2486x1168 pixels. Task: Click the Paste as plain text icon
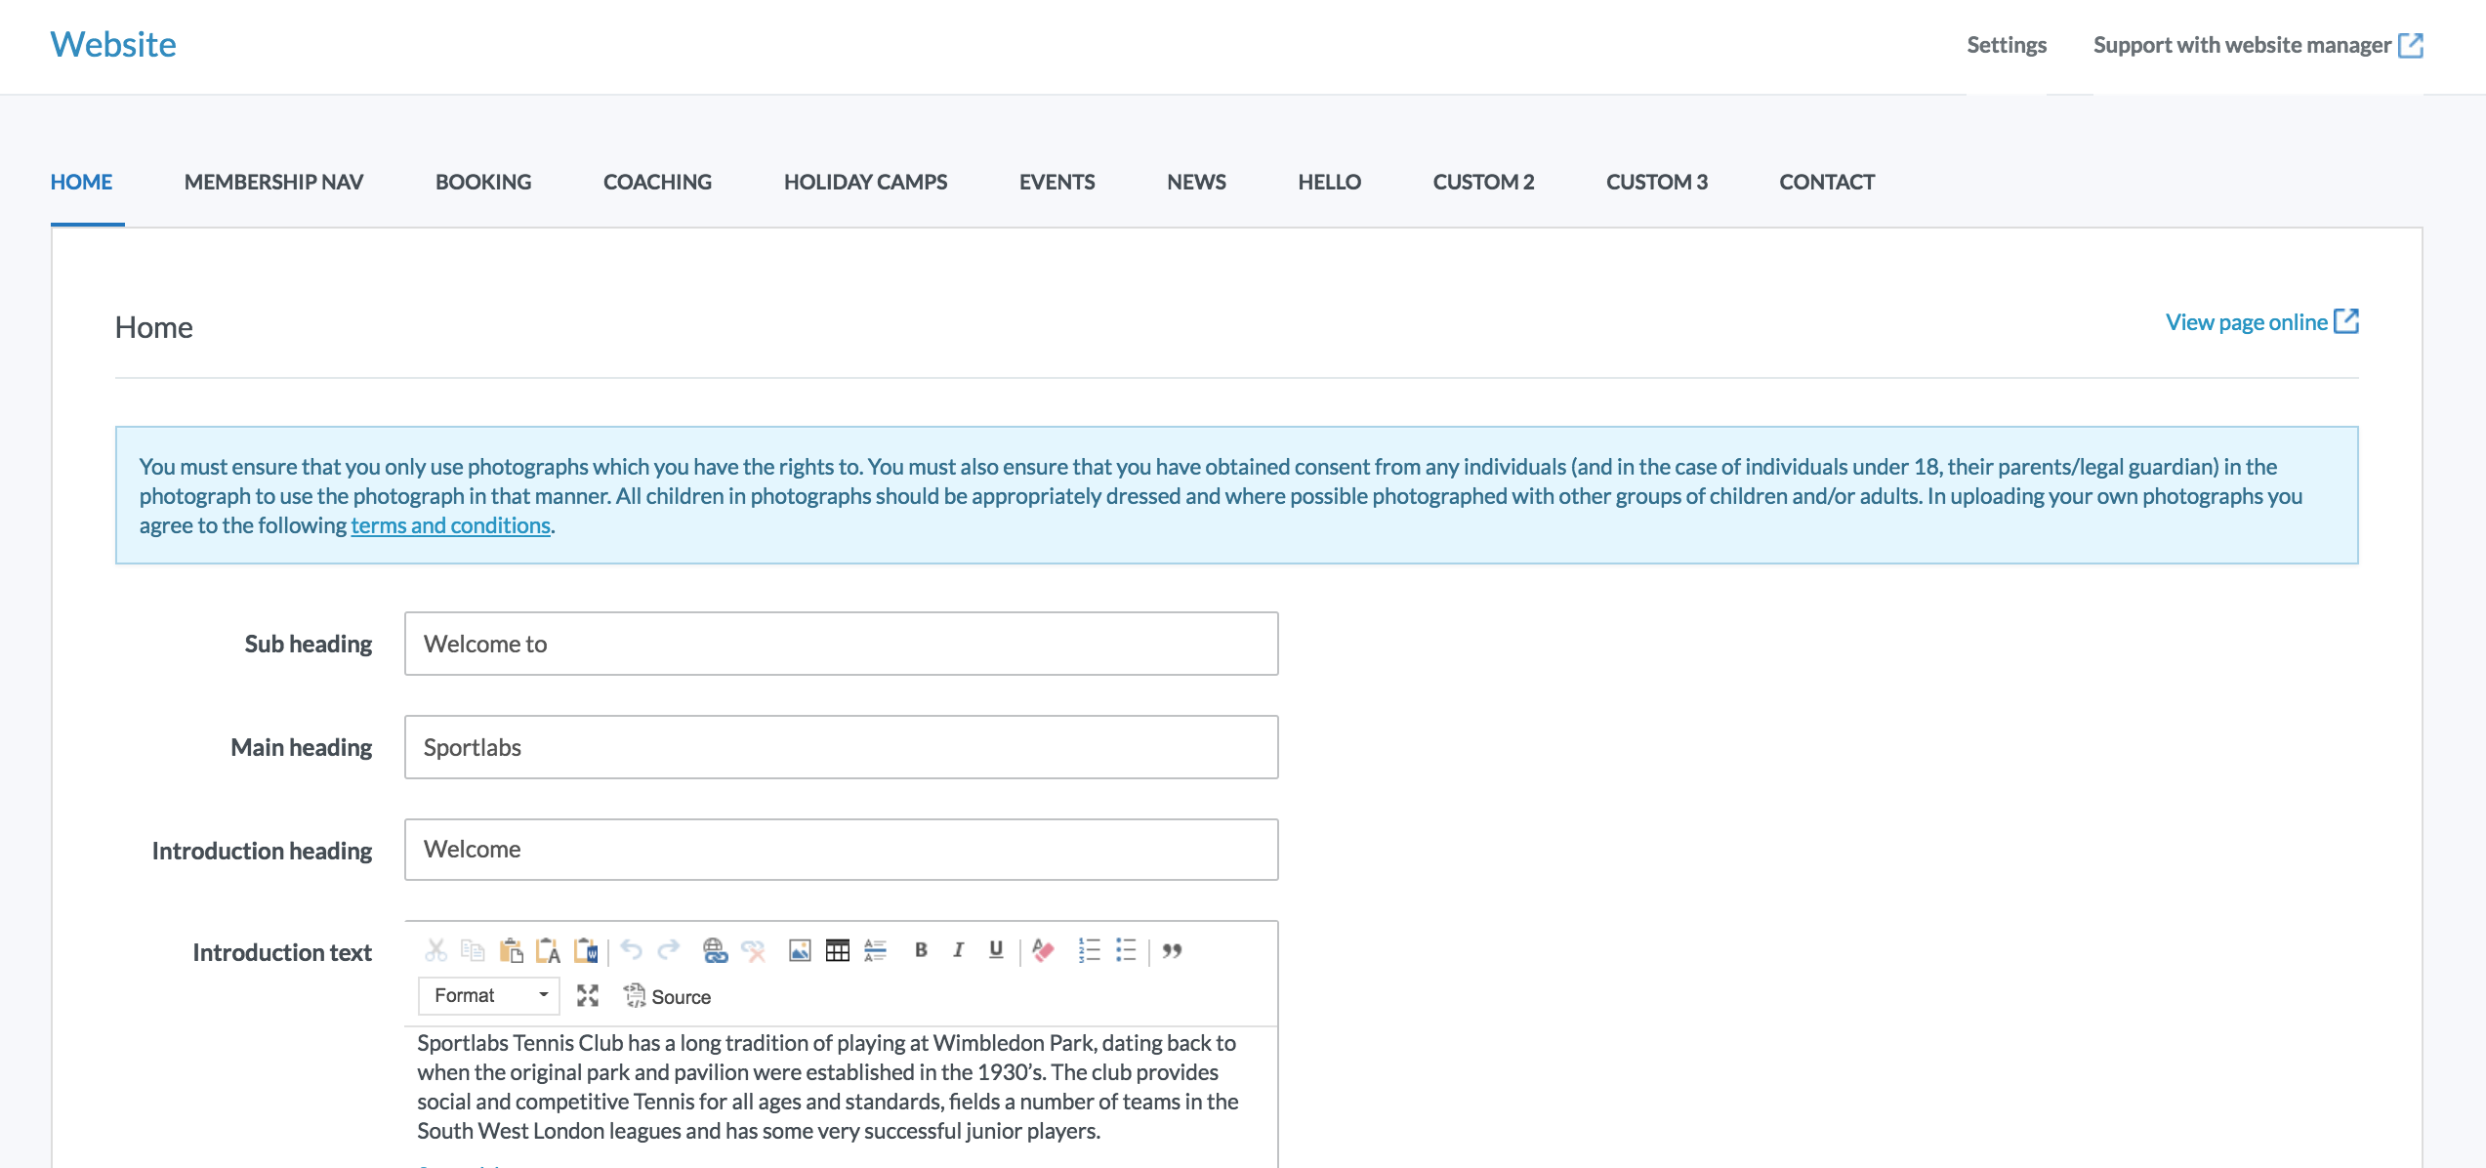pyautogui.click(x=548, y=950)
